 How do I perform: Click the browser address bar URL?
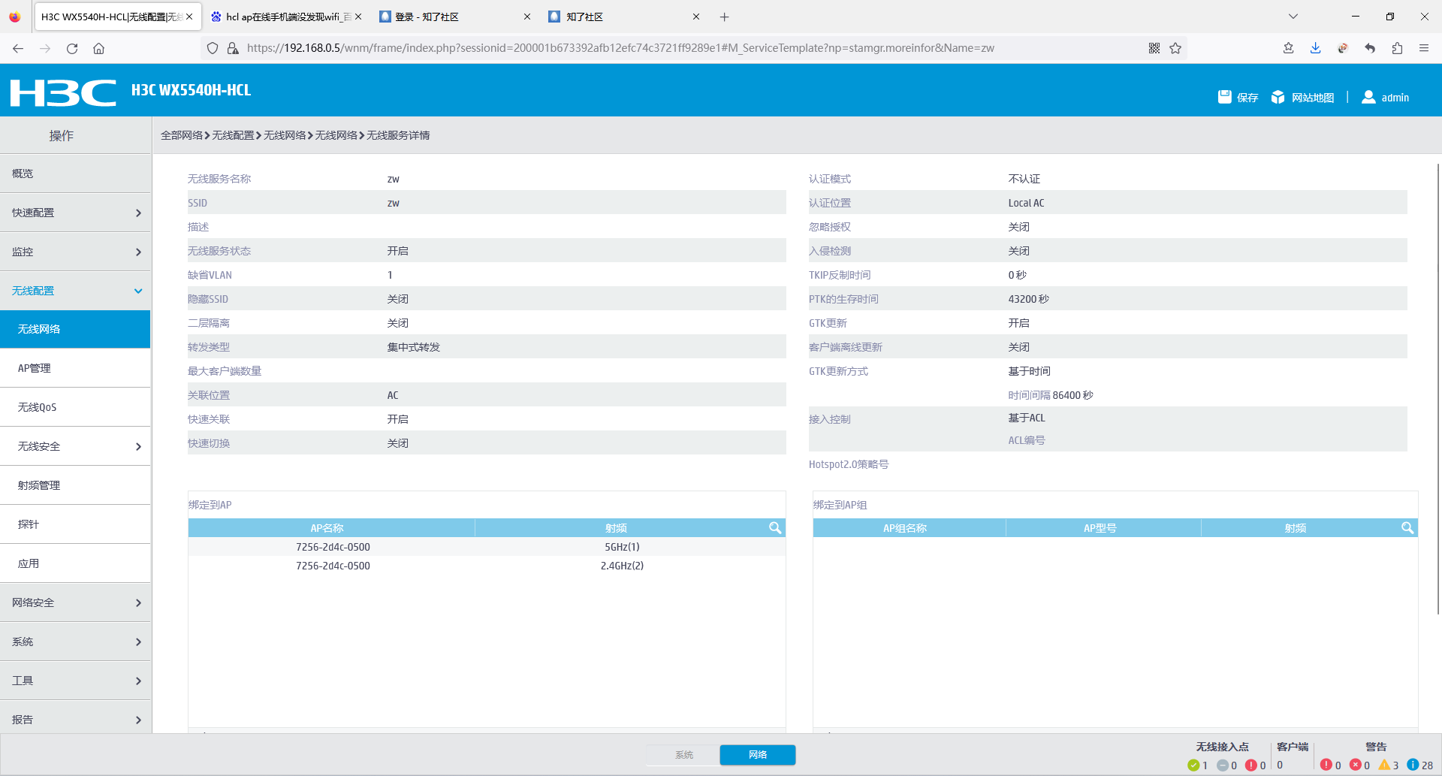[x=620, y=48]
